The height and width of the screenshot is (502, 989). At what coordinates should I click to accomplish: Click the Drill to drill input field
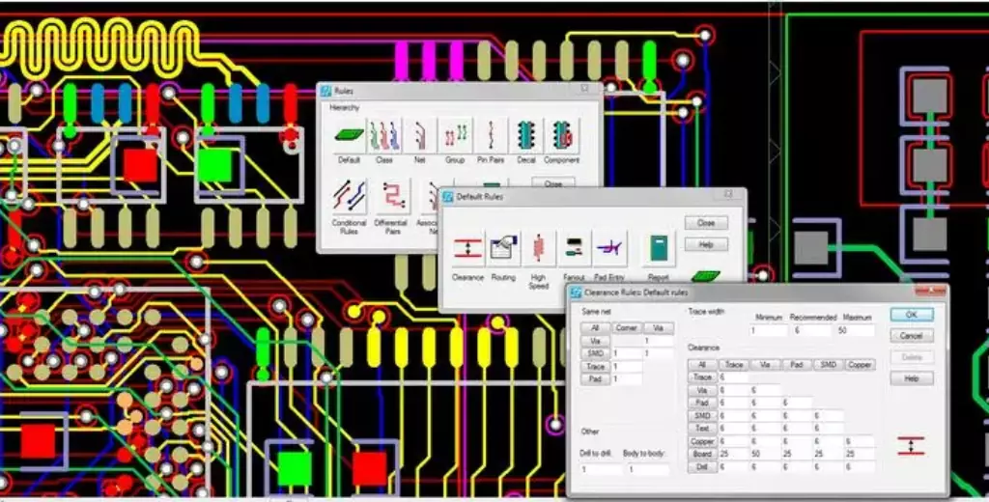pos(601,469)
